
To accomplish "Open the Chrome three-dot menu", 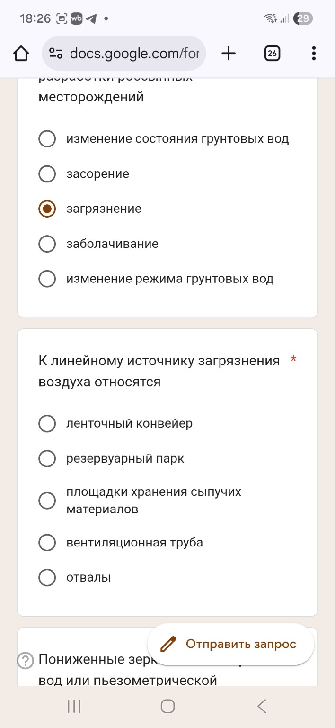I will pyautogui.click(x=313, y=53).
